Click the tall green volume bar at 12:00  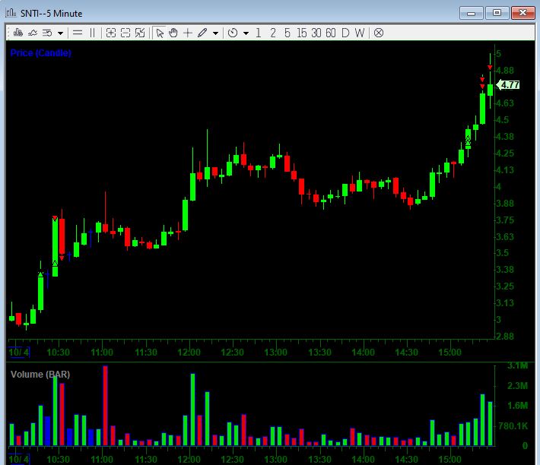point(192,410)
